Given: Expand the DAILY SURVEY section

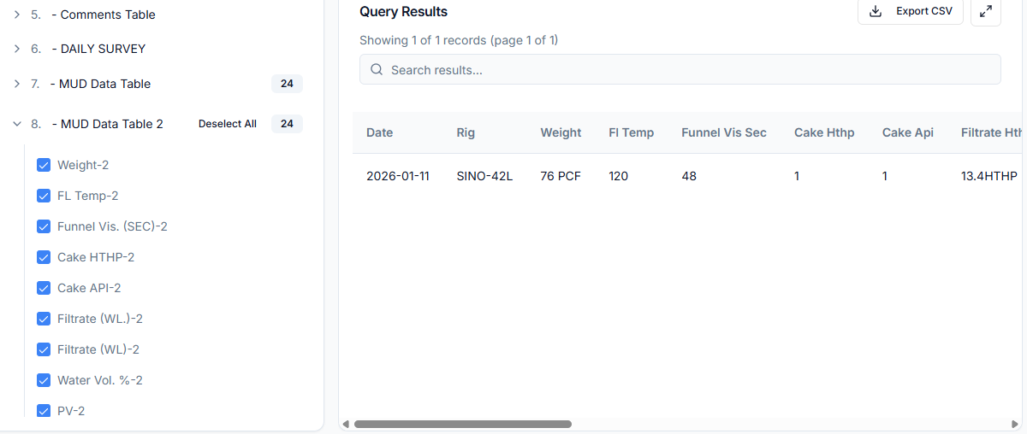Looking at the screenshot, I should tap(17, 49).
